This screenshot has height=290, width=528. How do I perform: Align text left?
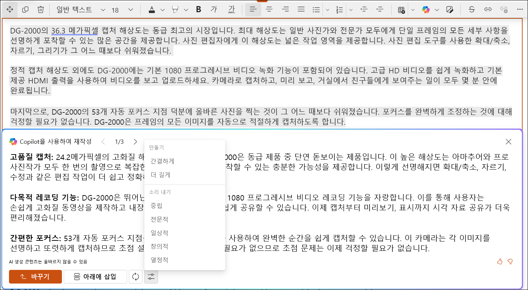[x=253, y=10]
